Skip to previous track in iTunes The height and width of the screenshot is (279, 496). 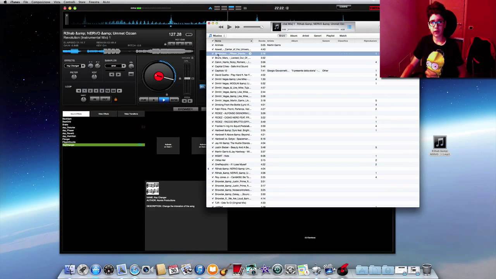[220, 27]
